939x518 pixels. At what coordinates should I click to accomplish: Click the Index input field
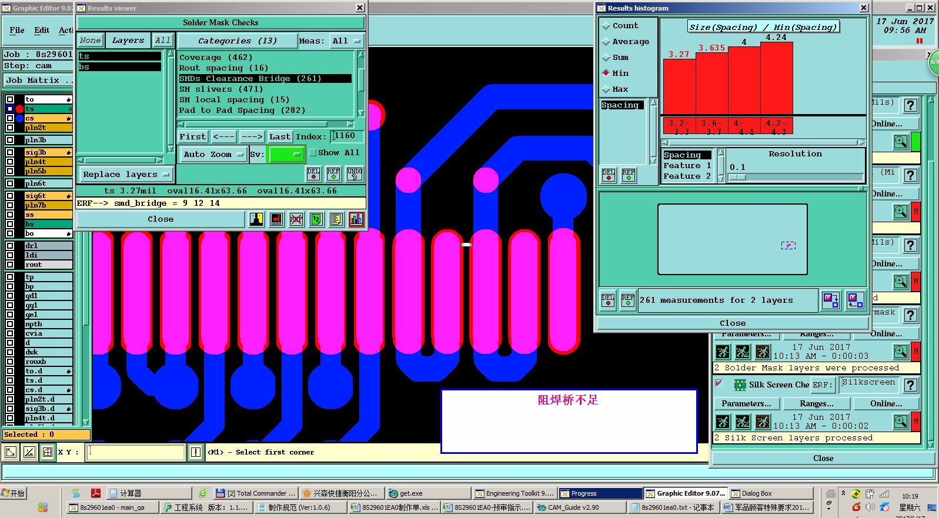[347, 136]
